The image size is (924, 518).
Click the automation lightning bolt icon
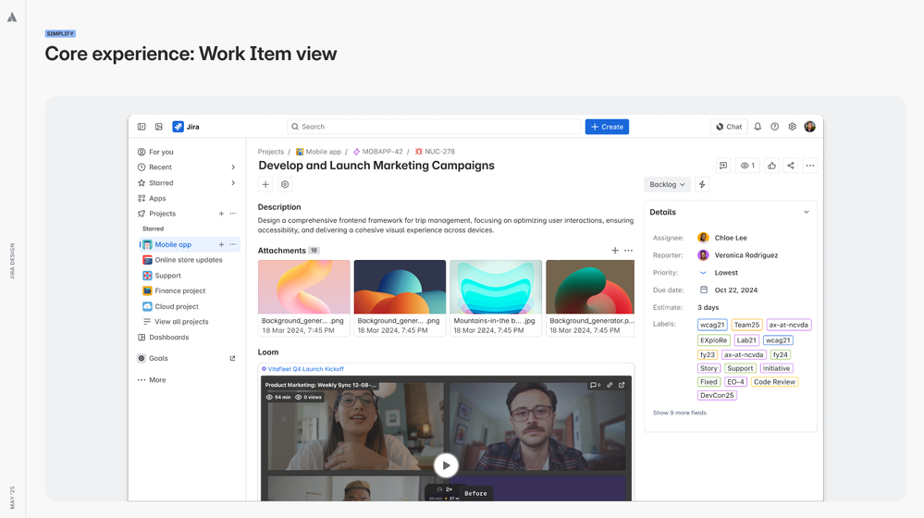pyautogui.click(x=702, y=185)
